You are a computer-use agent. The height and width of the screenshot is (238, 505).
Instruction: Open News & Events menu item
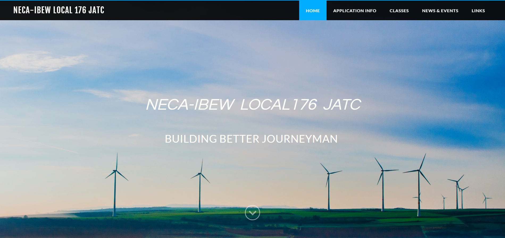click(x=440, y=11)
